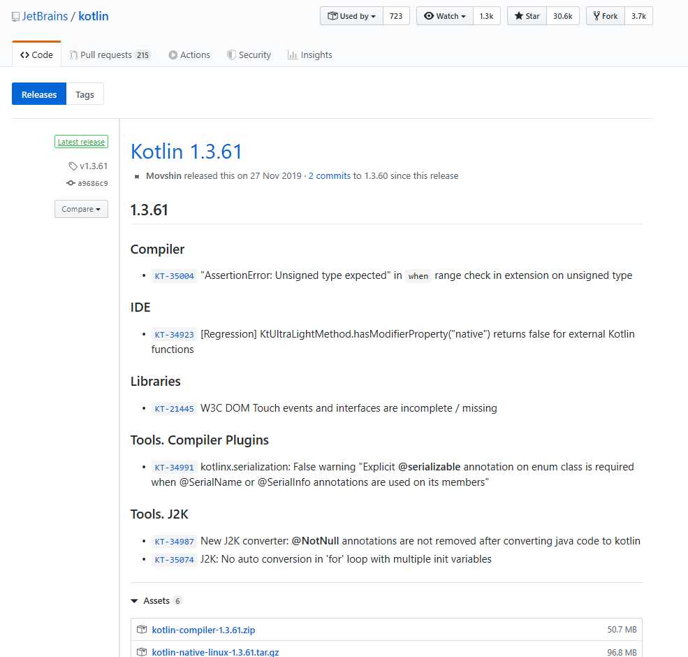The width and height of the screenshot is (688, 657).
Task: Switch to the Tags view
Action: click(x=85, y=94)
